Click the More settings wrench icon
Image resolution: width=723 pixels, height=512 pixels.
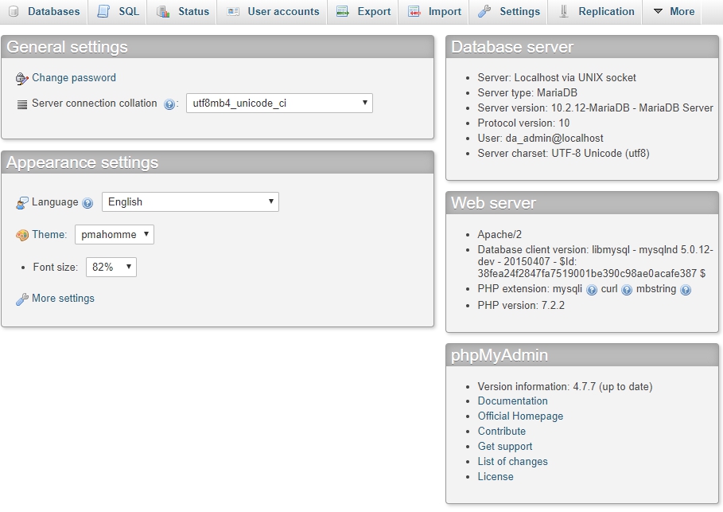(22, 299)
